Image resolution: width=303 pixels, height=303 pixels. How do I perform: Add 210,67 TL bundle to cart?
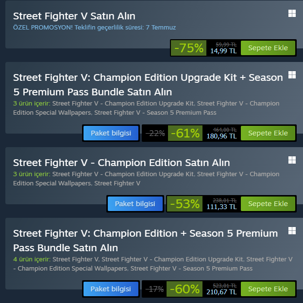pos(268,289)
